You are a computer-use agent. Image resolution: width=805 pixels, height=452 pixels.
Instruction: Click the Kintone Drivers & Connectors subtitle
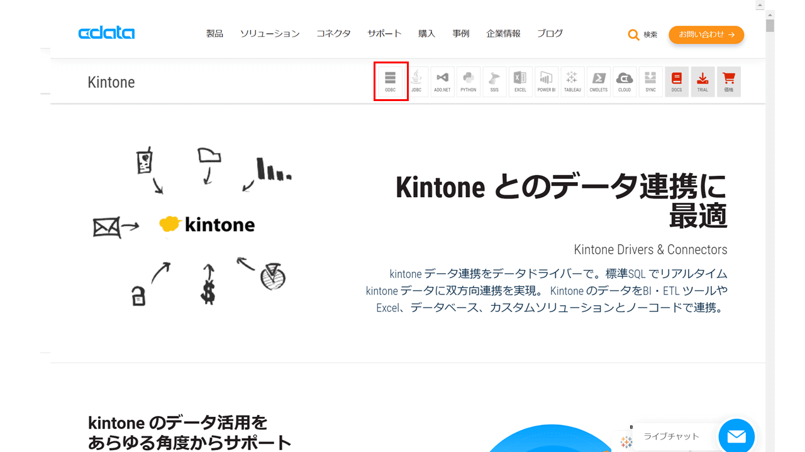[x=650, y=249]
